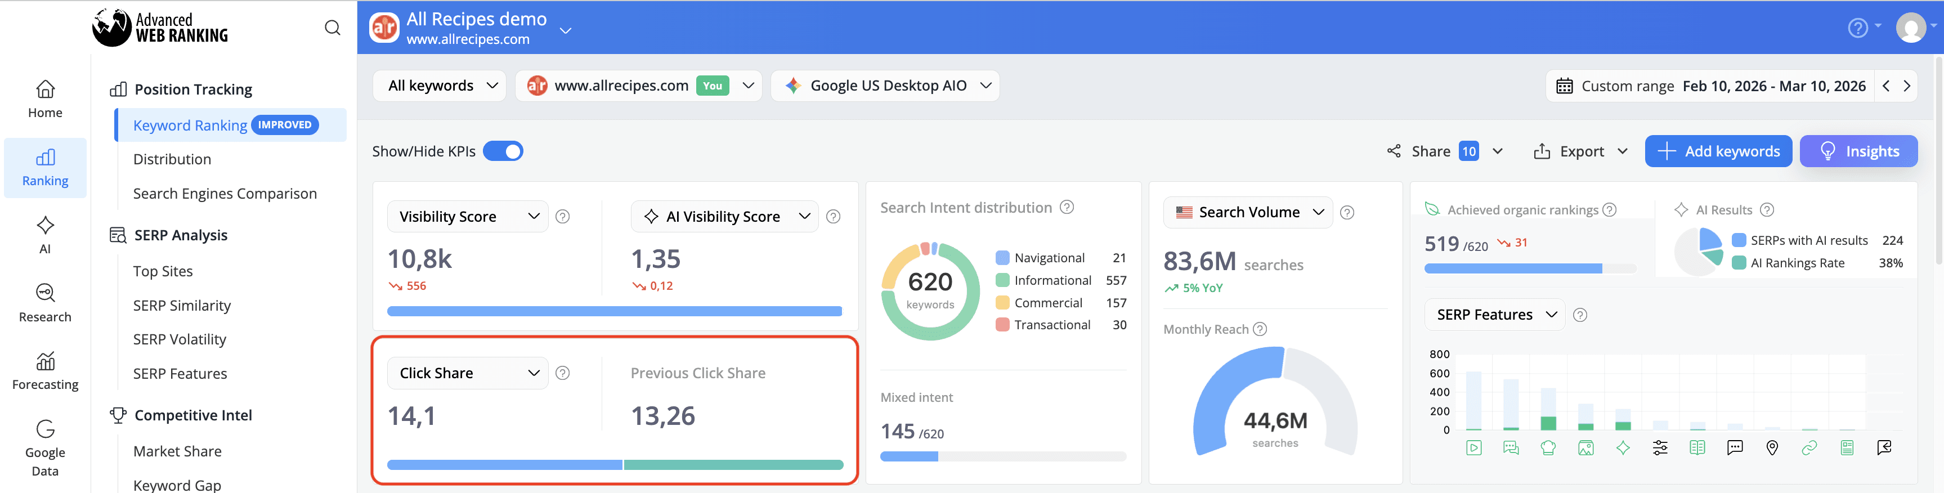Viewport: 1944px width, 493px height.
Task: Click the Search Intent distribution help icon
Action: click(1067, 207)
